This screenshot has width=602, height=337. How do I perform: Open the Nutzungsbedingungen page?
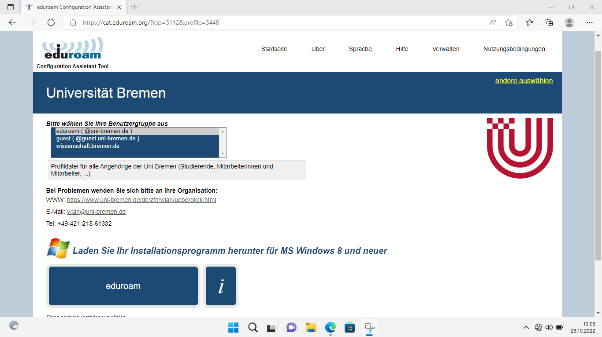pos(514,49)
